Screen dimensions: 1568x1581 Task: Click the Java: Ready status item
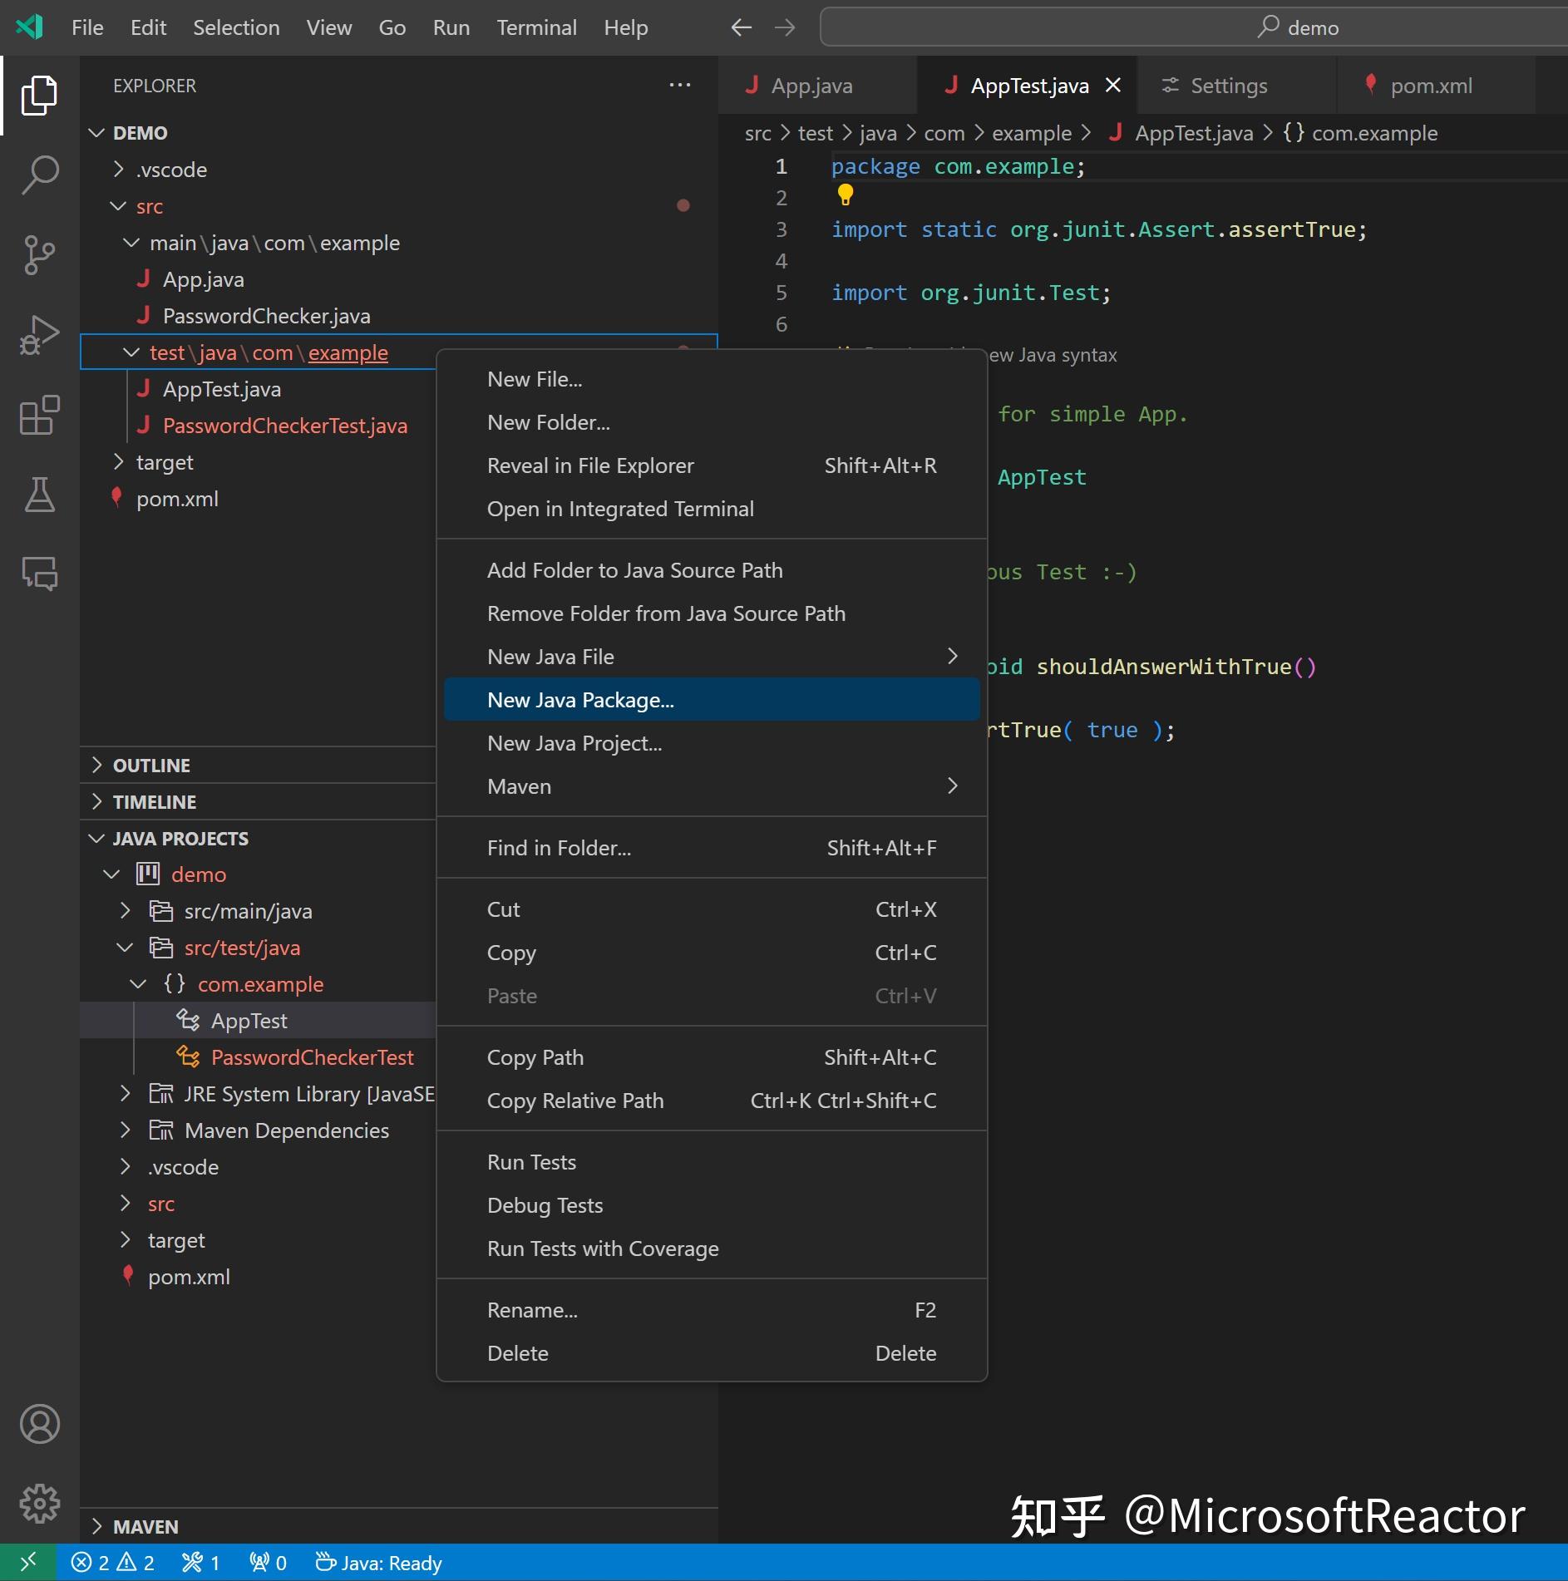click(378, 1563)
